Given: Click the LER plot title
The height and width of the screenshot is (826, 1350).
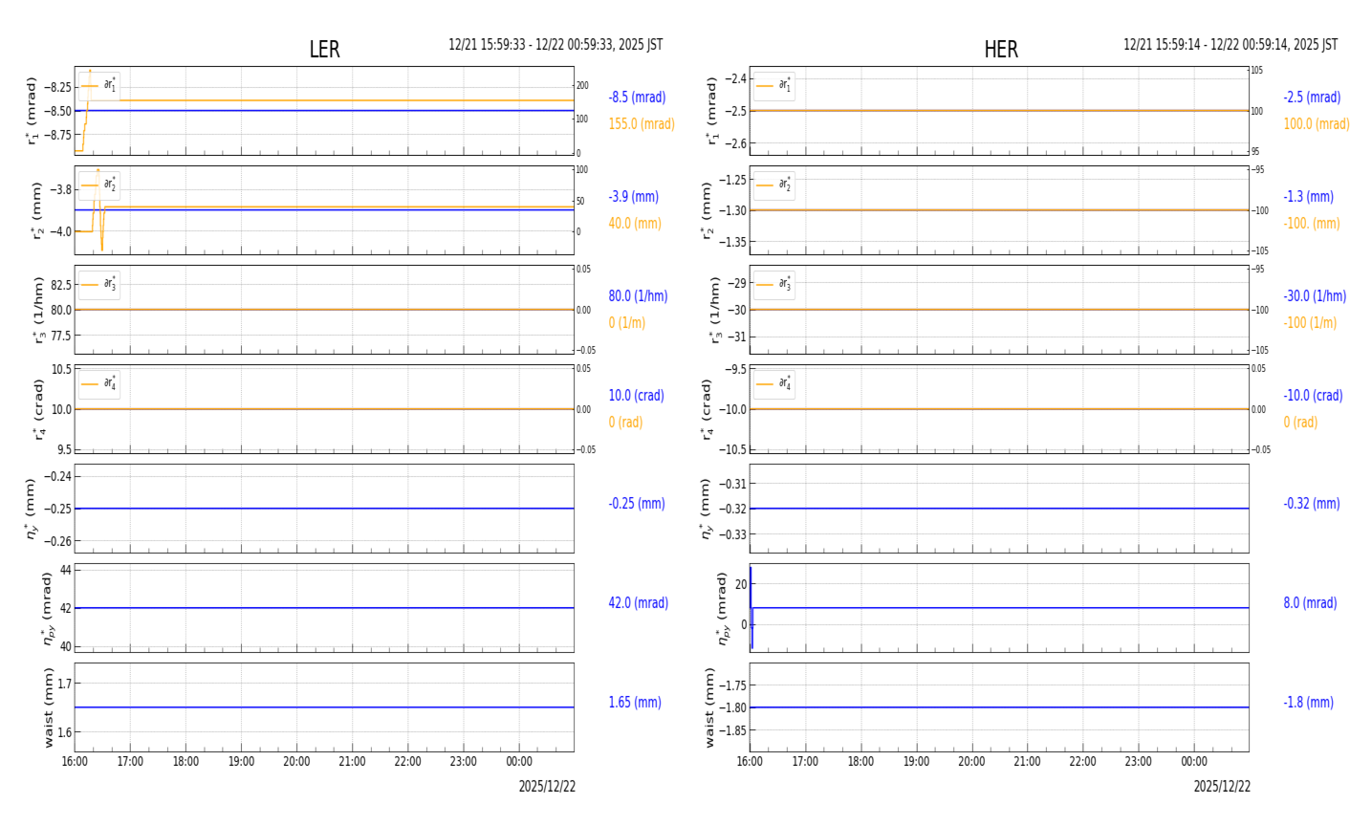Looking at the screenshot, I should pos(324,50).
